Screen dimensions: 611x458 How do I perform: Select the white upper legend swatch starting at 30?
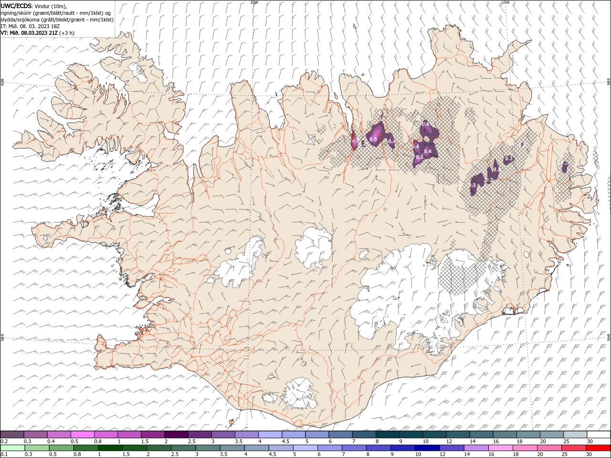click(x=599, y=435)
